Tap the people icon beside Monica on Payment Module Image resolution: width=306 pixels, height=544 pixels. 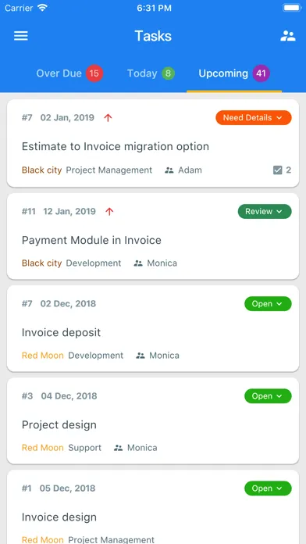tap(138, 263)
